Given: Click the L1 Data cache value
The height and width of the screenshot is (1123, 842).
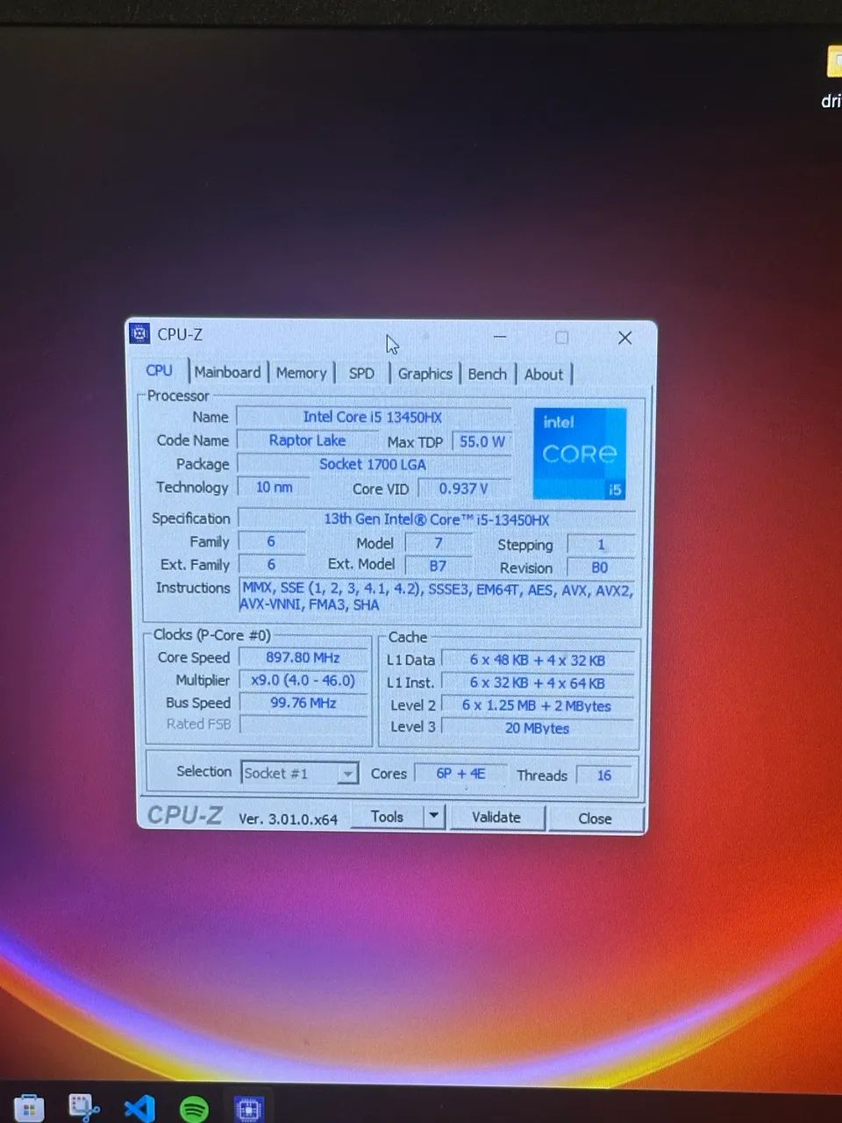Looking at the screenshot, I should tap(537, 660).
